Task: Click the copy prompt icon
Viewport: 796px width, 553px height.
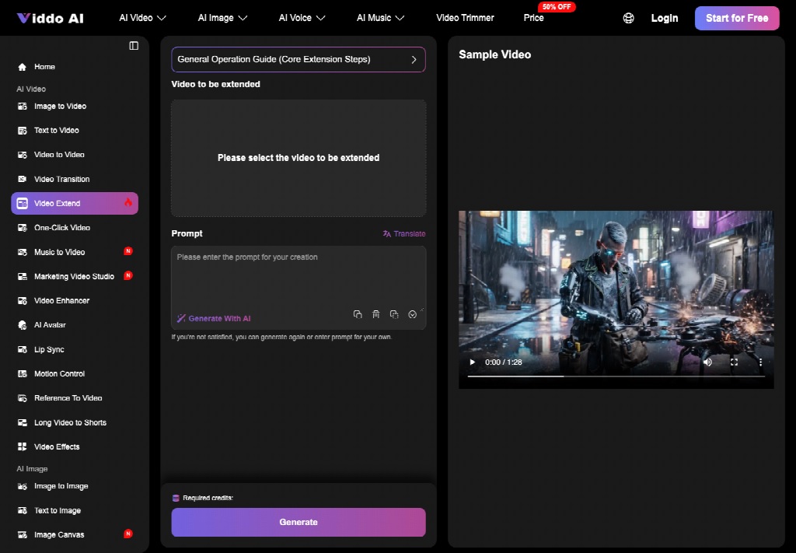Action: pos(358,314)
